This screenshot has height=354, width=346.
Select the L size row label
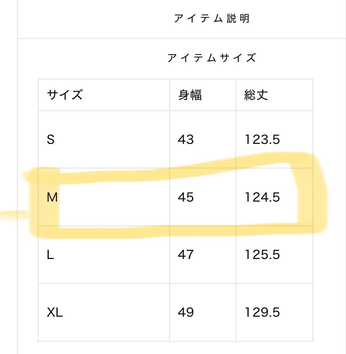[x=50, y=255]
